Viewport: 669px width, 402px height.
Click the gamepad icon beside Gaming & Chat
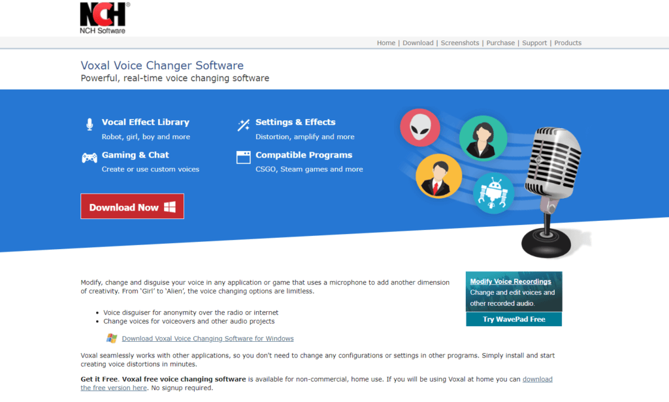[89, 158]
